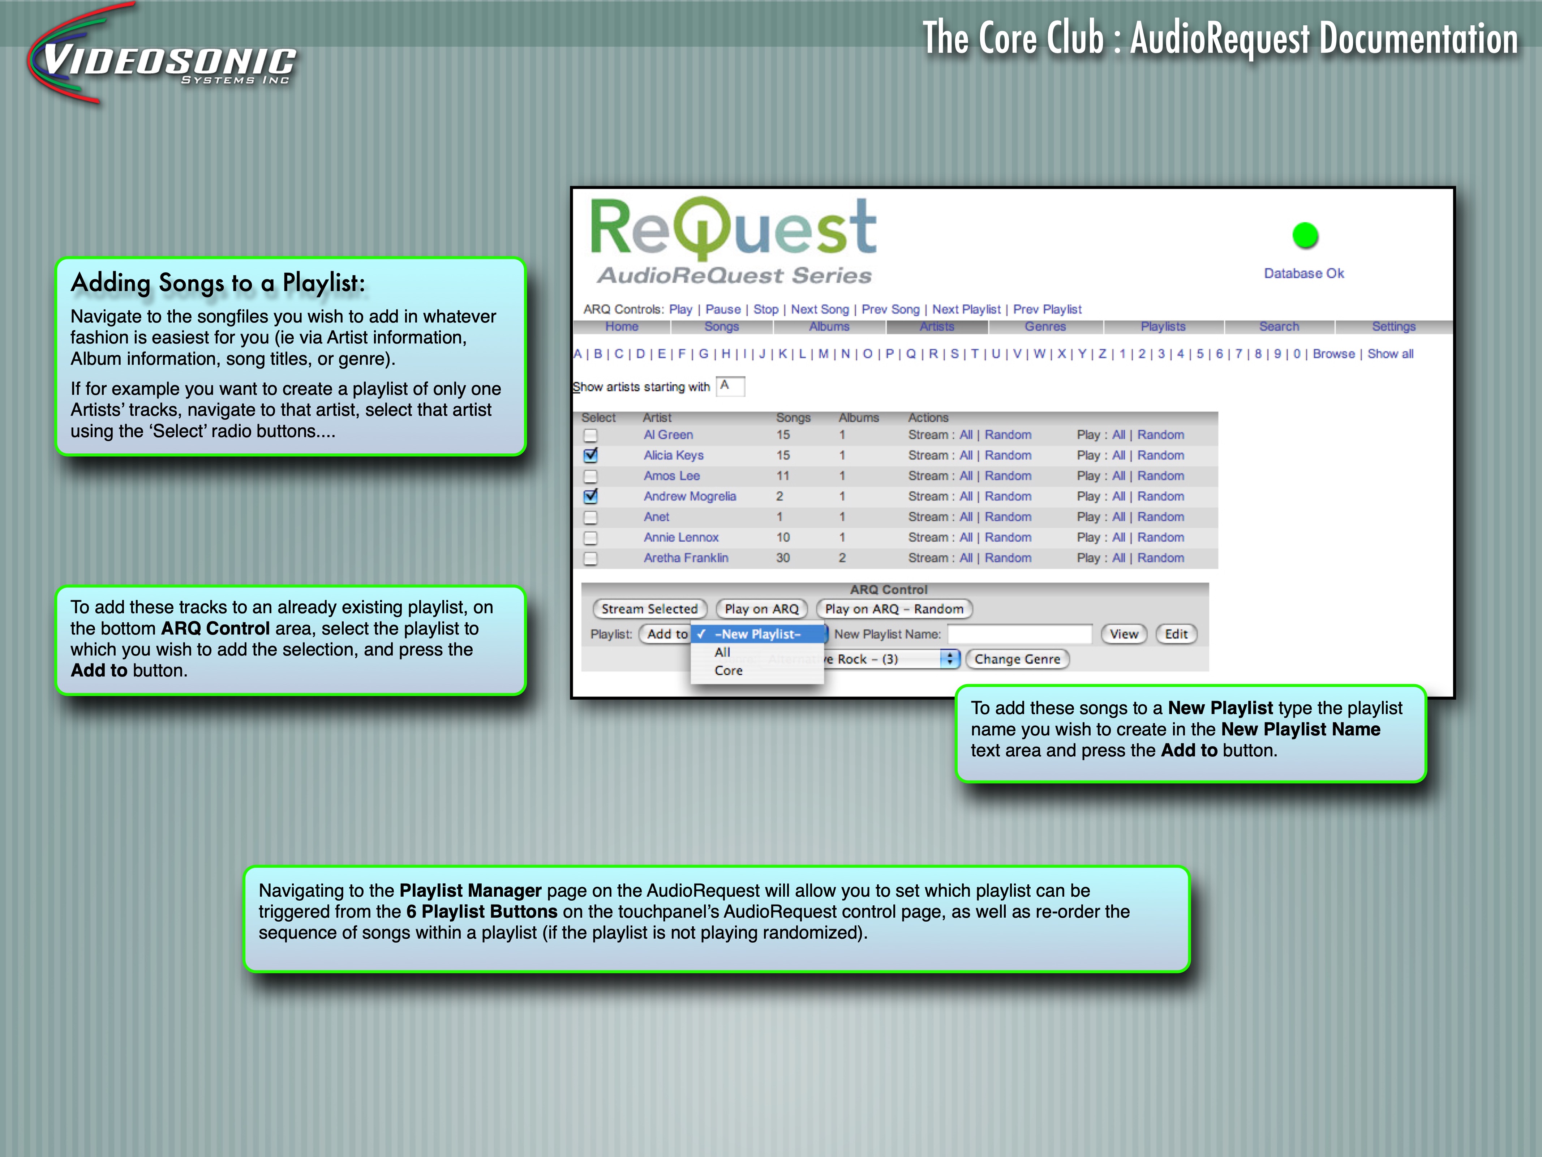Open the genre dropdown arrows next to Rock
The image size is (1542, 1157).
coord(949,659)
